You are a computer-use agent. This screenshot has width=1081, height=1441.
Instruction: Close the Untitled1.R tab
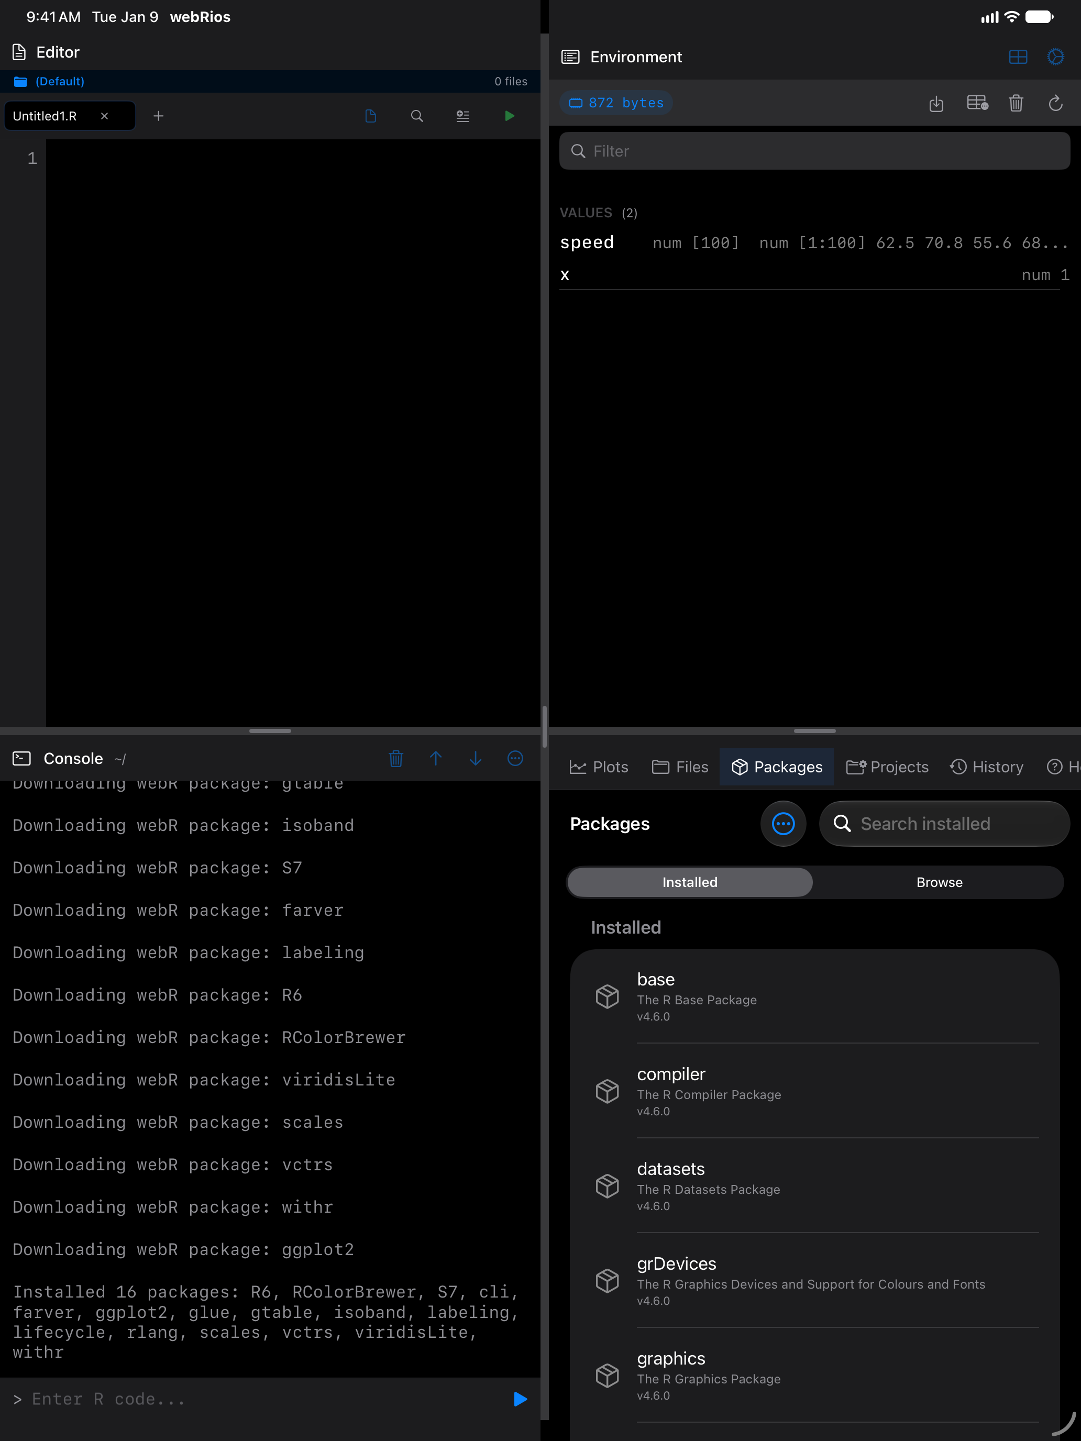(x=104, y=116)
